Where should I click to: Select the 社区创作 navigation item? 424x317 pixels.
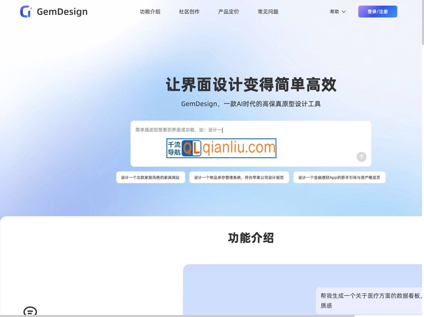coord(189,12)
